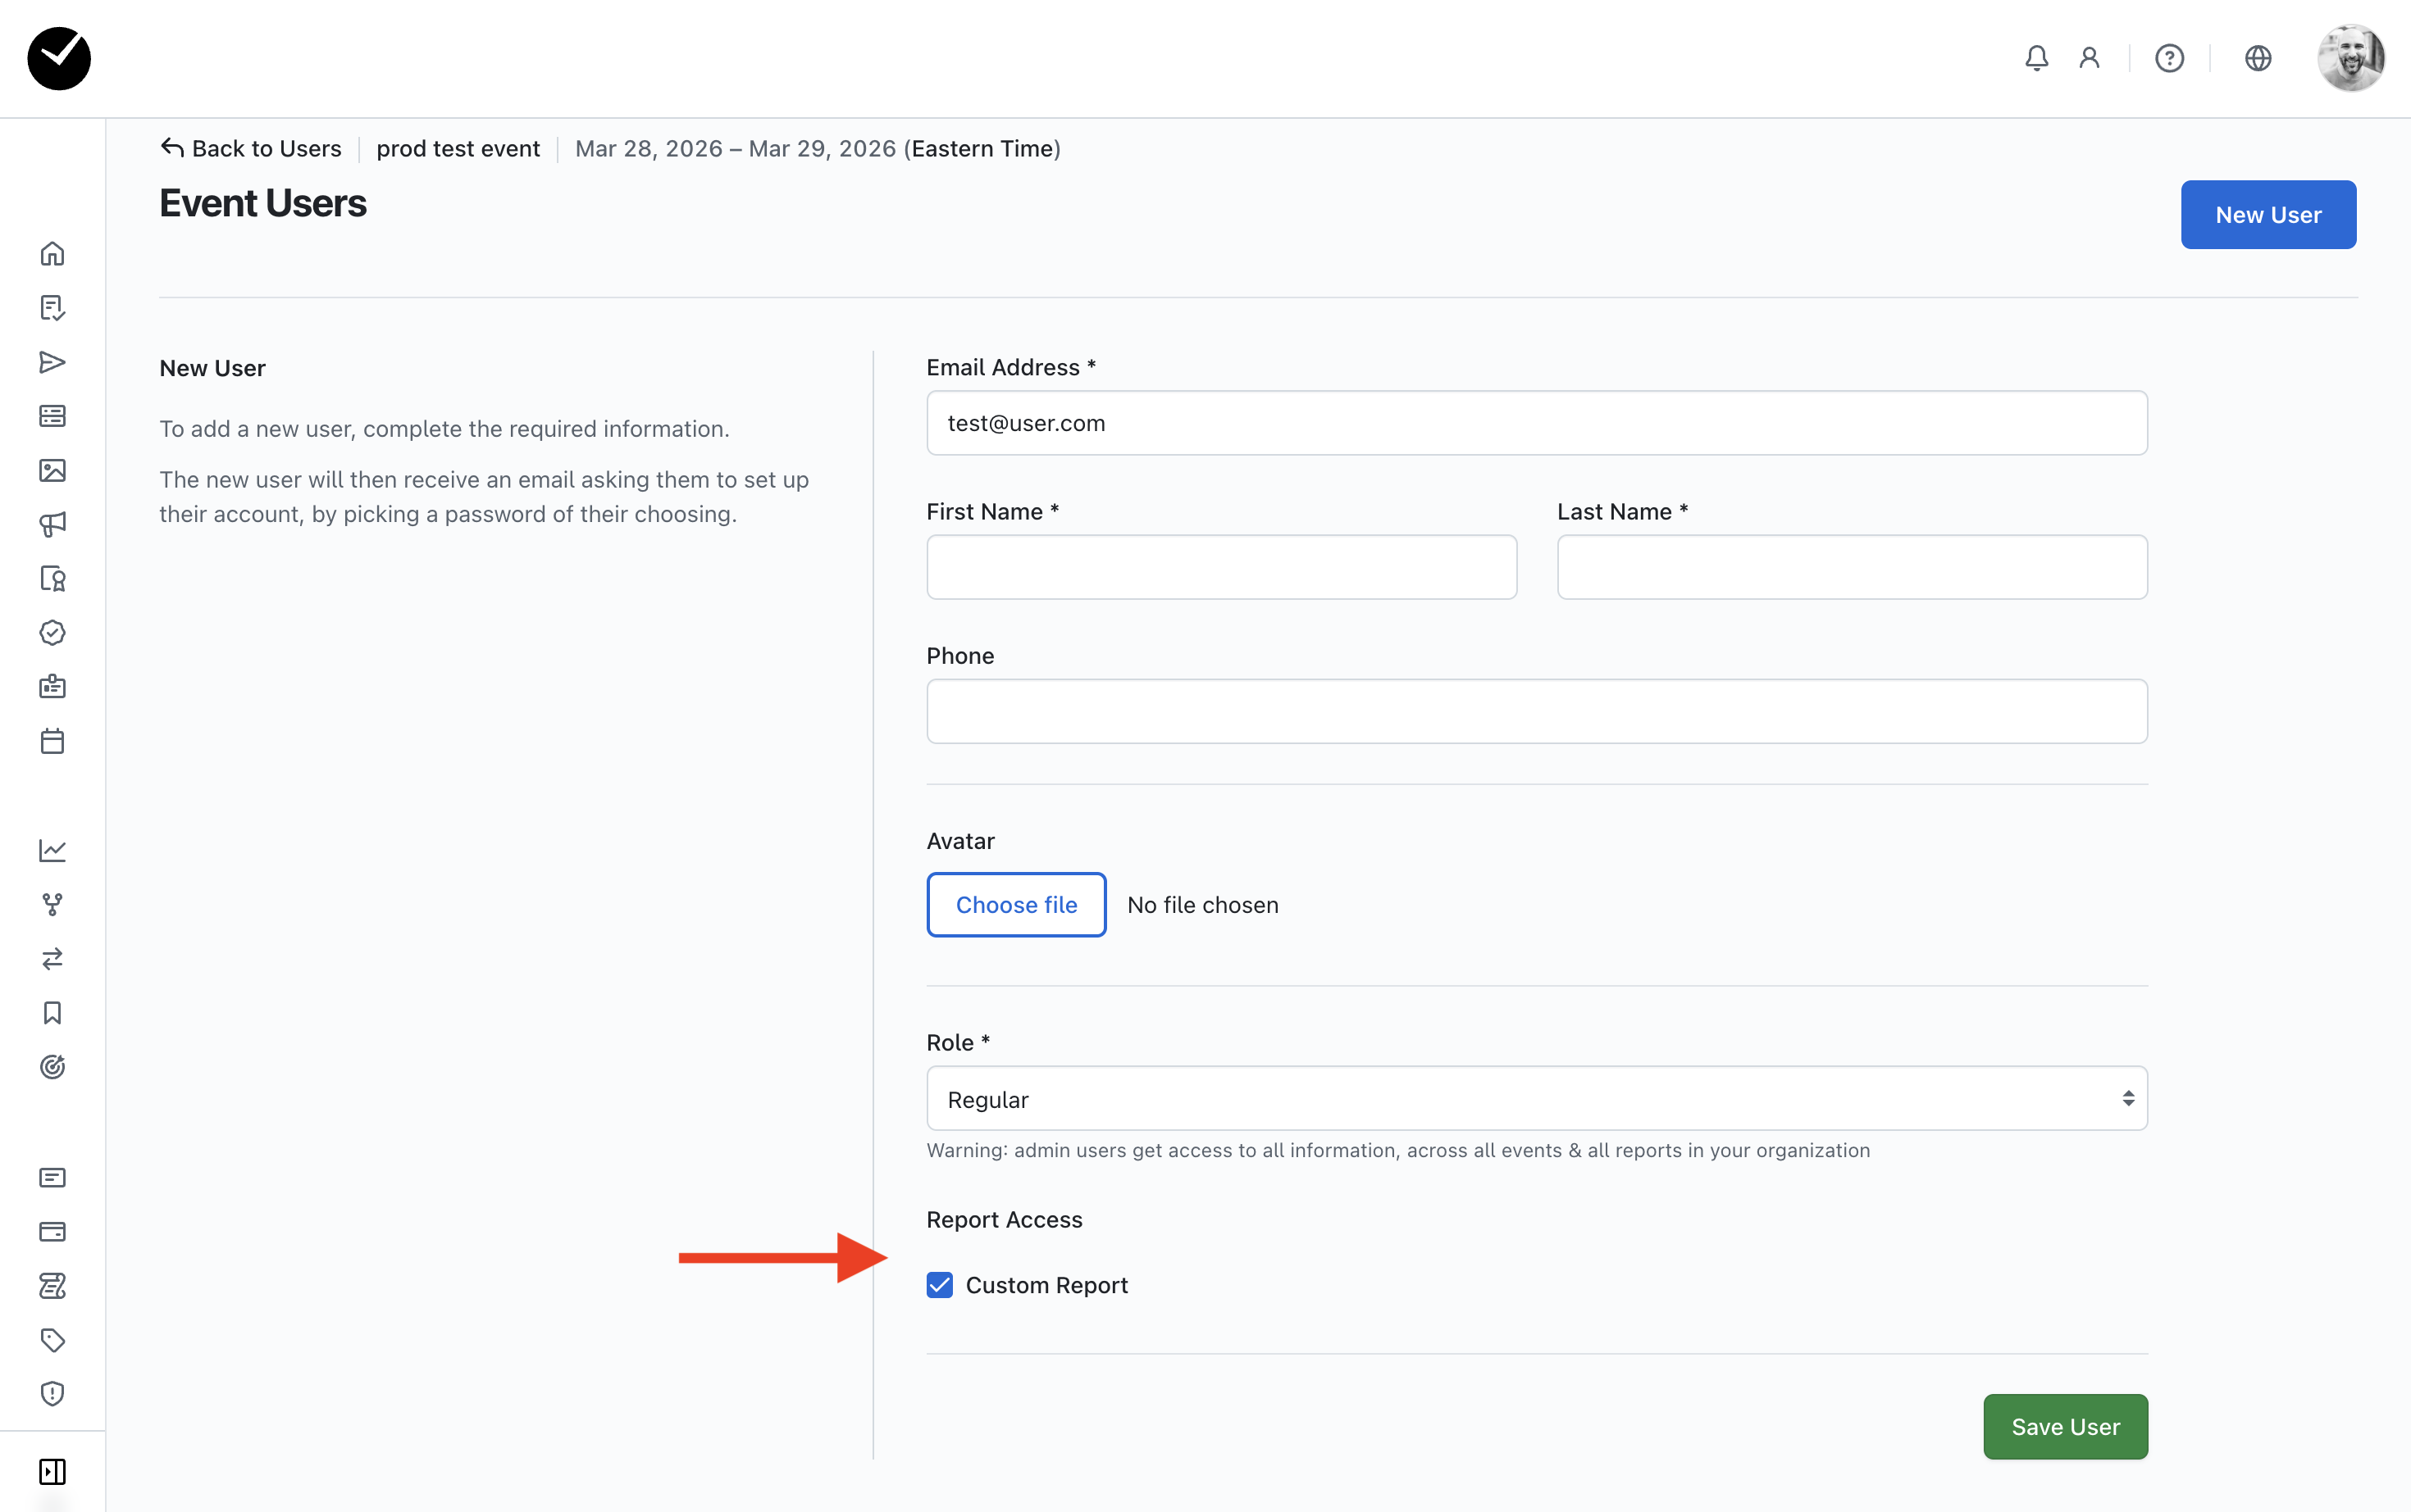2411x1512 pixels.
Task: Click the paper plane send icon
Action: pyautogui.click(x=52, y=362)
